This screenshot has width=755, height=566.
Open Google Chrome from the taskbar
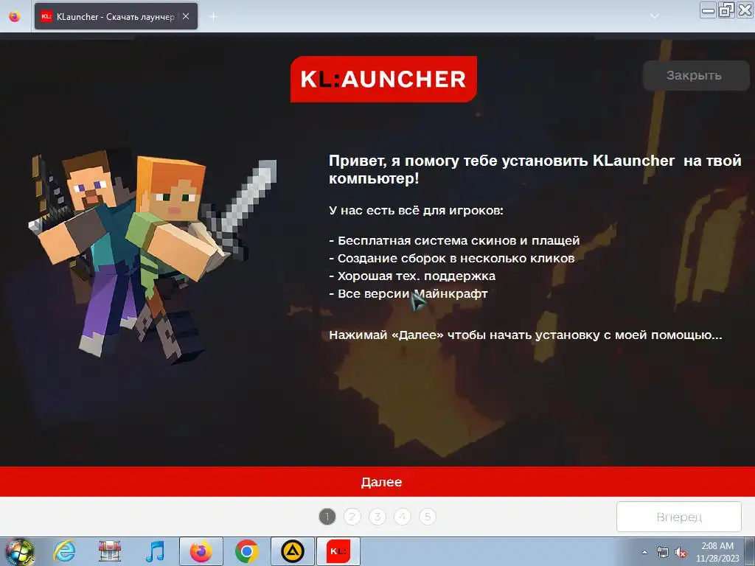tap(246, 551)
